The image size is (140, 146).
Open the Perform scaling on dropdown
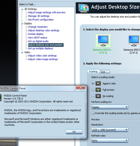pos(110,107)
